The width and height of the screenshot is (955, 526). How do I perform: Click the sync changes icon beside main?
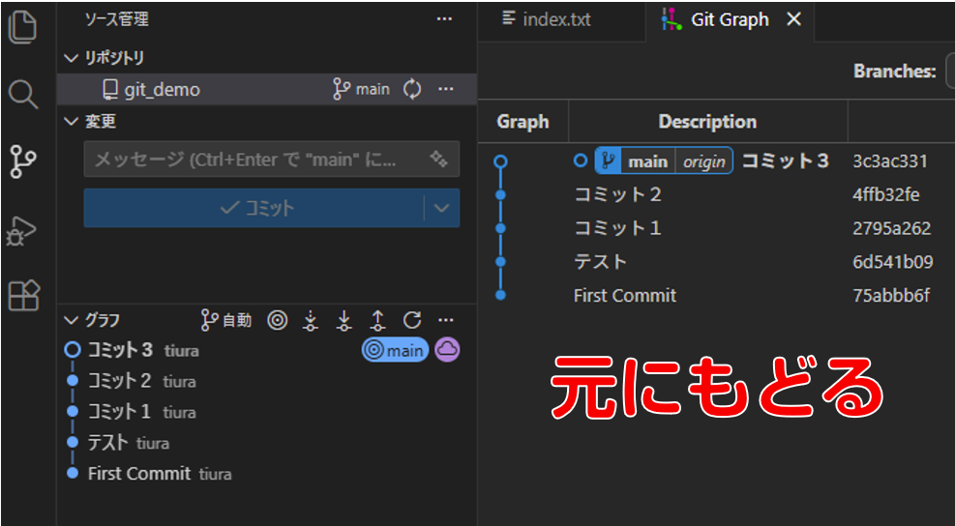pos(412,89)
